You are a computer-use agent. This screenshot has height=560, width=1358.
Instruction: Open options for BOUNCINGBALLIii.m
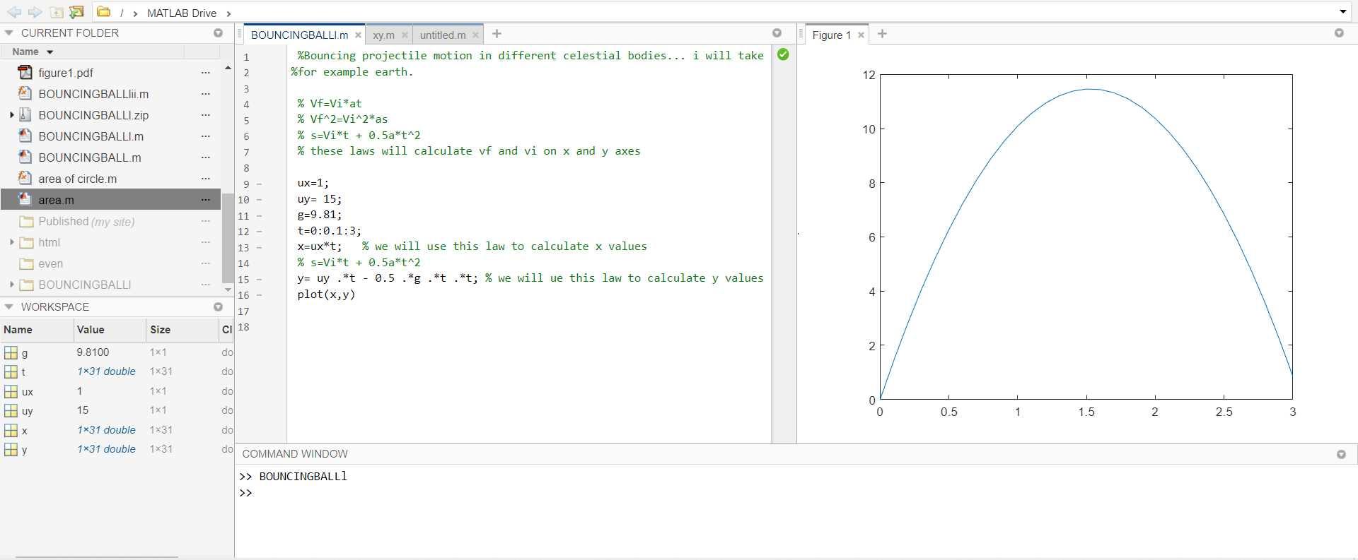tap(205, 94)
